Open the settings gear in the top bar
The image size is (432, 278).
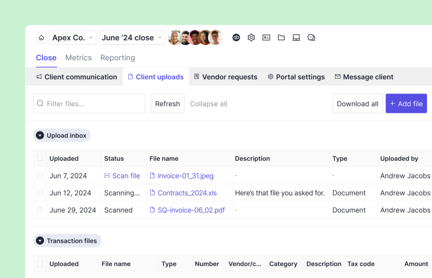click(251, 37)
